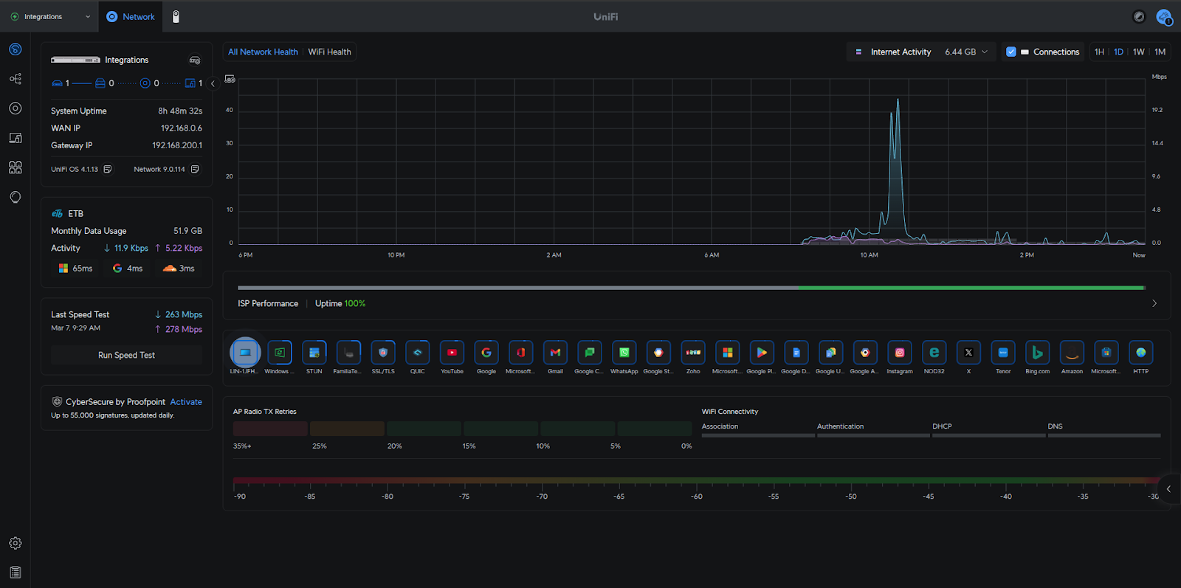Viewport: 1181px width, 588px height.
Task: Select the WhatsApp traffic icon
Action: click(624, 353)
